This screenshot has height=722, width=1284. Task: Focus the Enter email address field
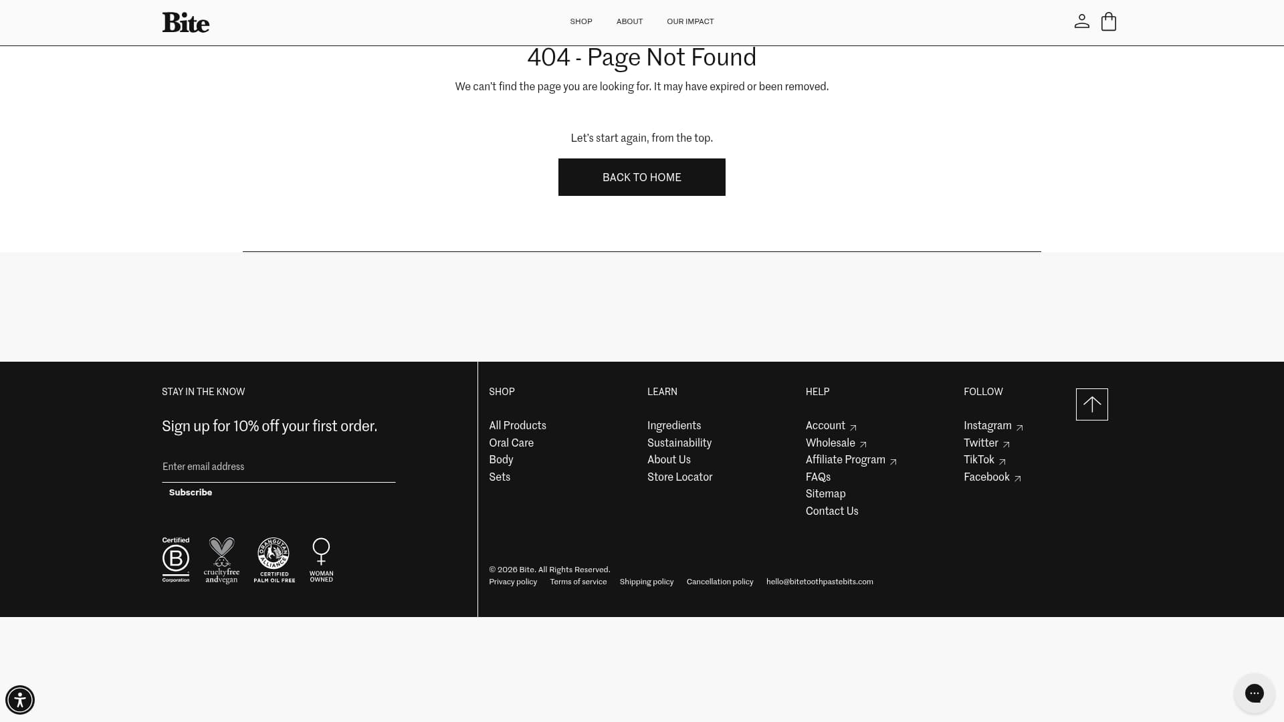pyautogui.click(x=279, y=467)
